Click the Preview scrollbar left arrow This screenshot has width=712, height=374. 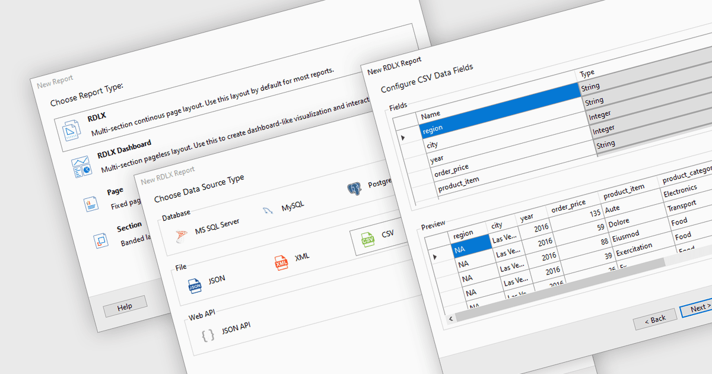452,318
